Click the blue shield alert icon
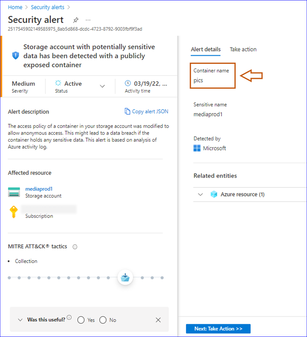Screen dimensions: 307x337 pos(15,56)
